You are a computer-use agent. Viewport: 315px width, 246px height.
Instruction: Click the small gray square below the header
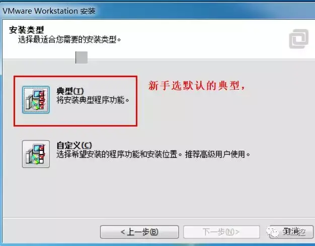82,57
